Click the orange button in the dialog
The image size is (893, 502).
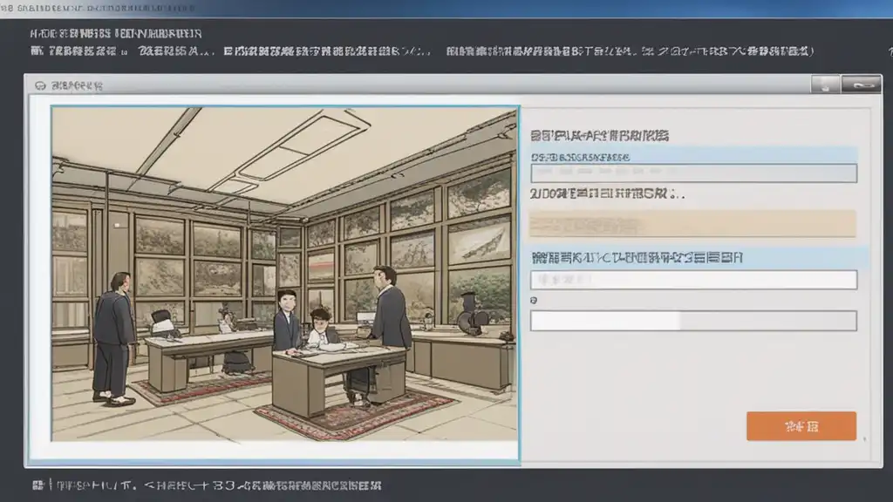coord(801,426)
